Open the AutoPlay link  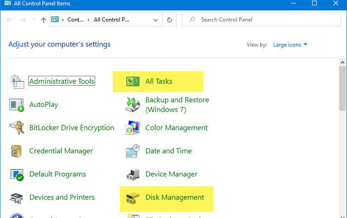[44, 105]
